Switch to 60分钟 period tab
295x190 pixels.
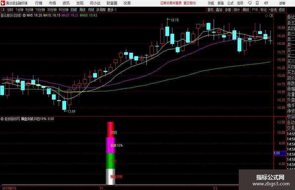pyautogui.click(x=63, y=10)
